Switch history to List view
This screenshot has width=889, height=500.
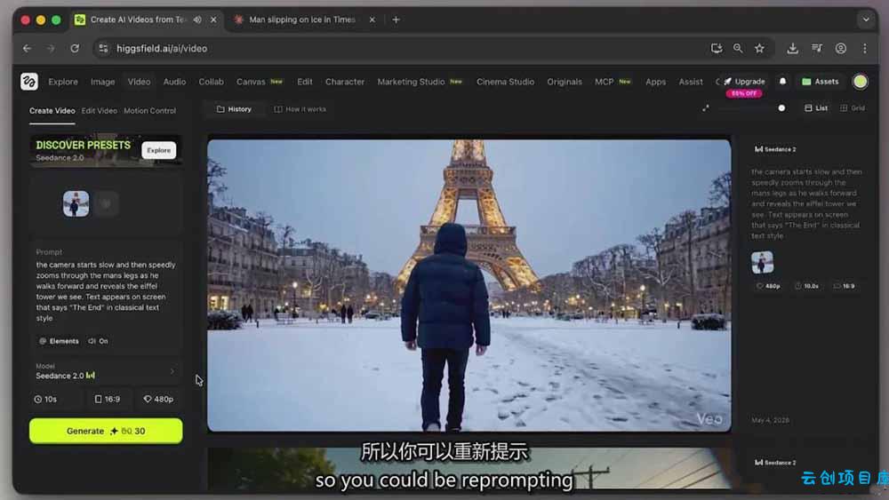click(816, 108)
